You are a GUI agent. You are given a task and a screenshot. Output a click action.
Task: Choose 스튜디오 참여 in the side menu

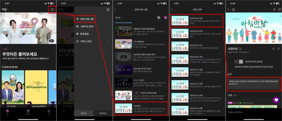pos(85,27)
